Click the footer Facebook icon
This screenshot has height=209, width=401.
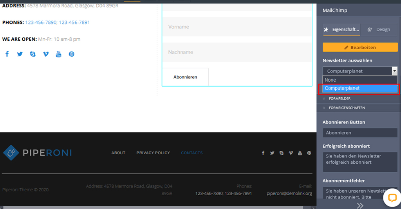point(263,153)
